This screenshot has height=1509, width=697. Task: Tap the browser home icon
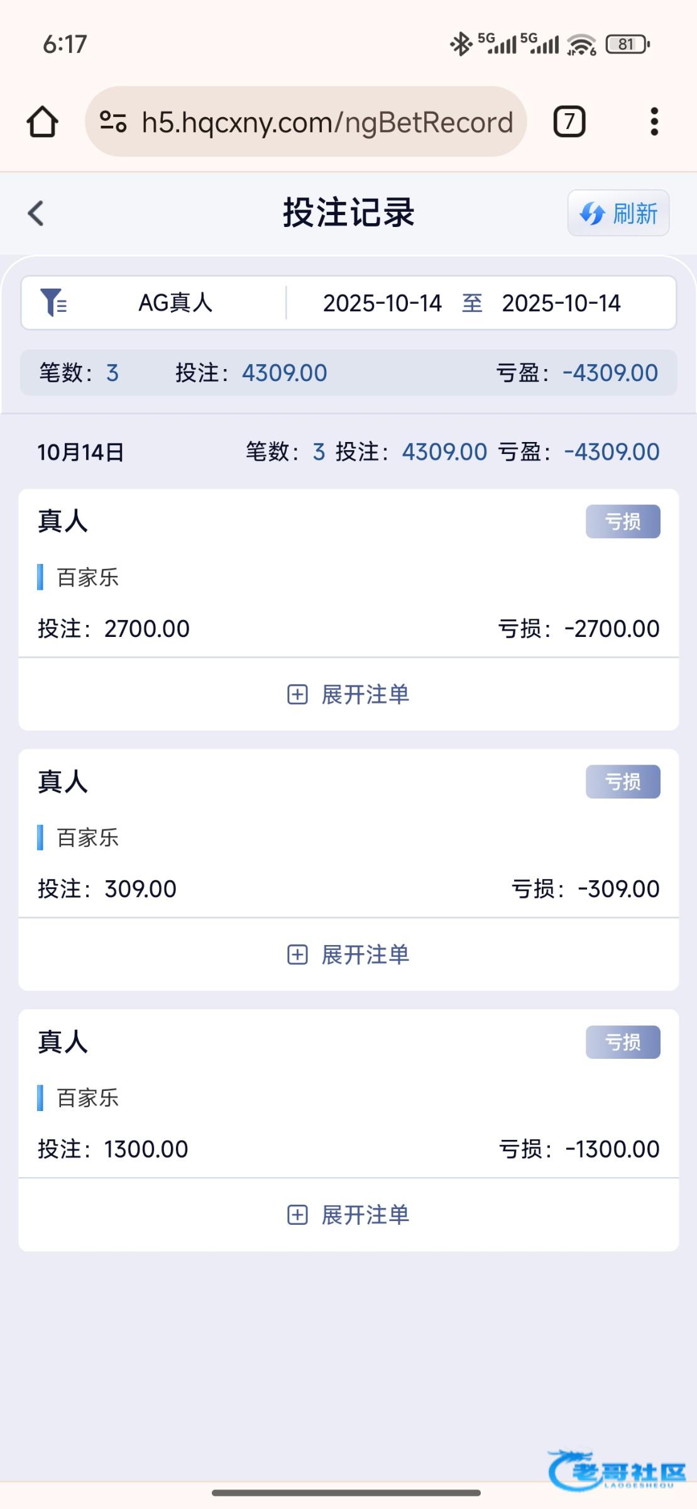click(42, 121)
